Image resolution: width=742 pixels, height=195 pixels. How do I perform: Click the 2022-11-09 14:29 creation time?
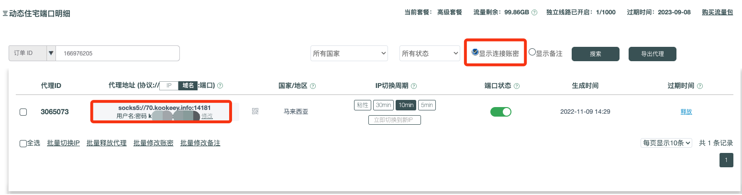pyautogui.click(x=585, y=112)
